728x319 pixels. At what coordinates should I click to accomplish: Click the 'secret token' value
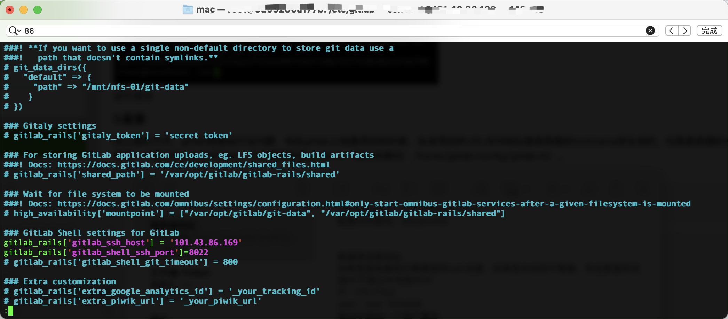[x=199, y=136]
